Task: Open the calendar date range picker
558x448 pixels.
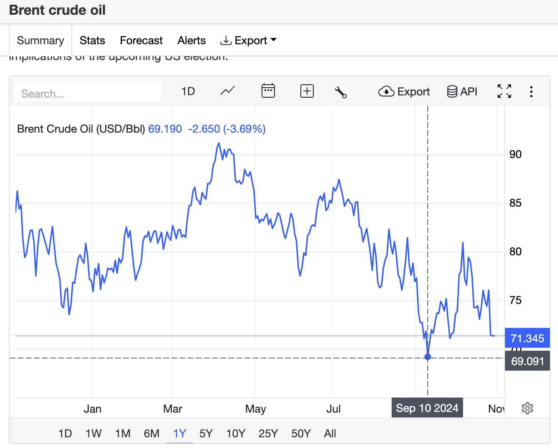Action: coord(268,91)
